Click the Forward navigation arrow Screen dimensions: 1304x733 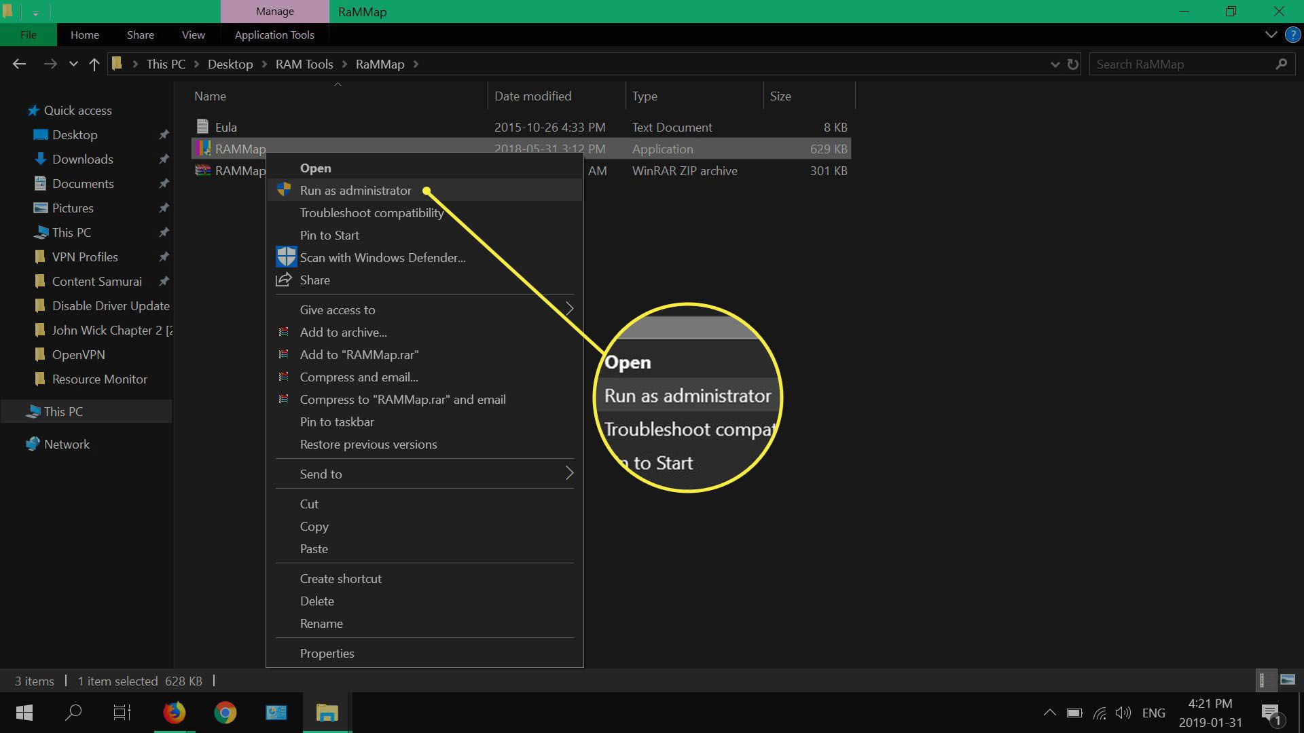point(50,64)
